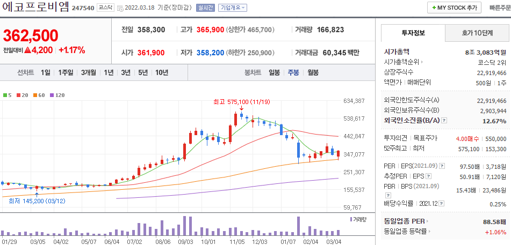Click the 거래량 value 166,823
The image size is (511, 245).
coord(330,30)
